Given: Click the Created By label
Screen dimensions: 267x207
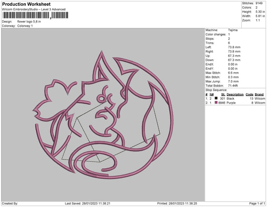Looking at the screenshot, I should point(10,203).
